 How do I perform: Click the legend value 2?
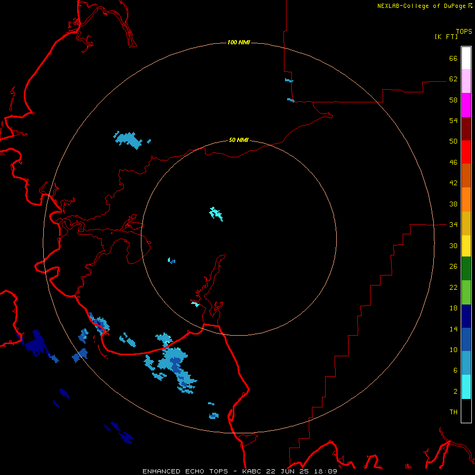[455, 392]
